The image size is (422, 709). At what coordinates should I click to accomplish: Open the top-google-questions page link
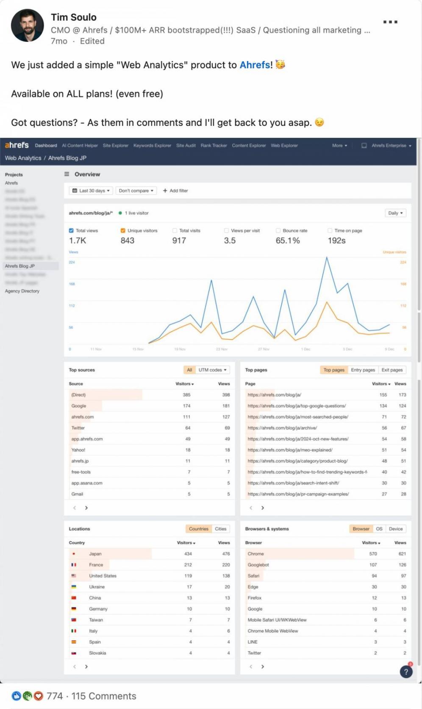tap(297, 406)
